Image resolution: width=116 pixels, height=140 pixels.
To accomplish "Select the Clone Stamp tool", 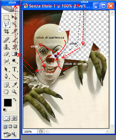I will [x=6, y=47].
